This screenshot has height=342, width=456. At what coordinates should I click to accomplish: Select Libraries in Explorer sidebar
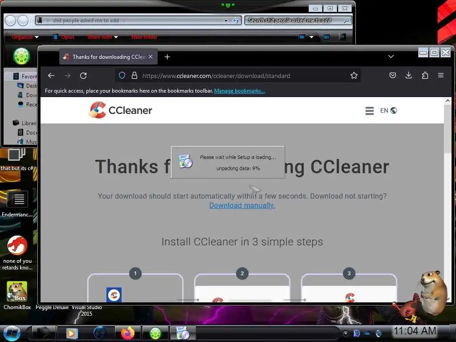point(25,123)
